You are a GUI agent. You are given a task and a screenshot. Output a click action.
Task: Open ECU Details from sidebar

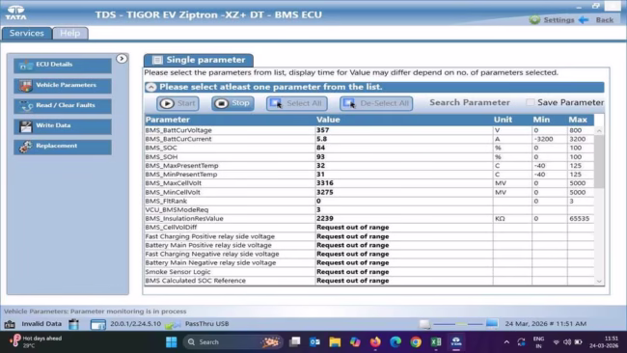pyautogui.click(x=63, y=65)
